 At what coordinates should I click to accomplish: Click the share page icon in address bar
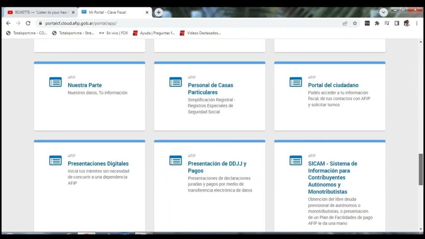pyautogui.click(x=345, y=23)
